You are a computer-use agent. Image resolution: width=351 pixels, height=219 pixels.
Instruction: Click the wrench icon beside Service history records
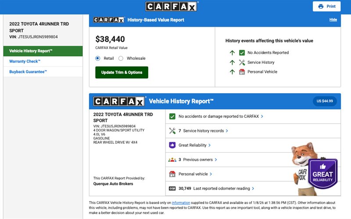click(x=172, y=131)
